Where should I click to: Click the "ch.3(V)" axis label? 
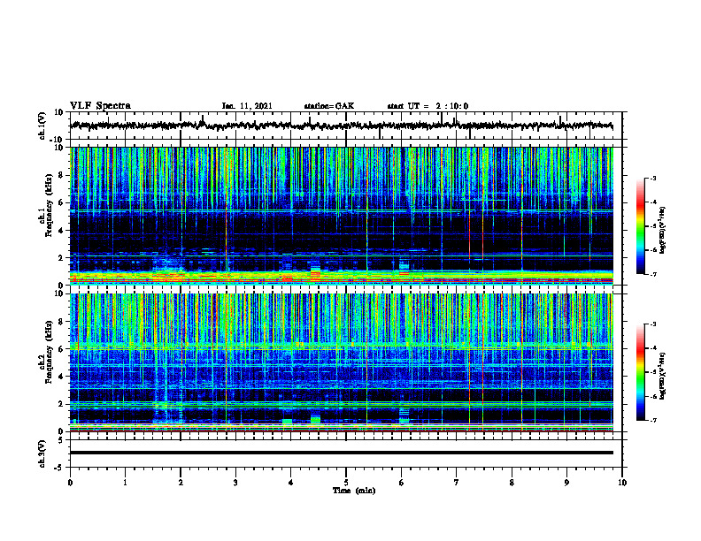[42, 453]
